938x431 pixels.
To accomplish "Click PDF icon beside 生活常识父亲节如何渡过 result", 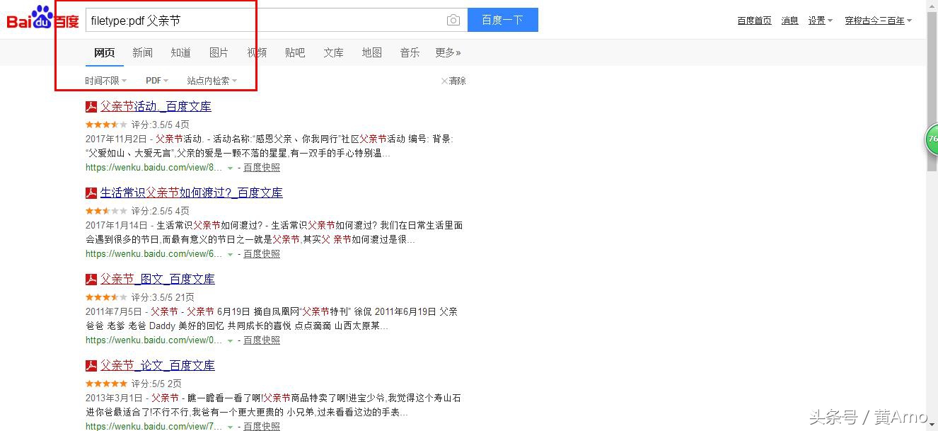I will click(91, 193).
